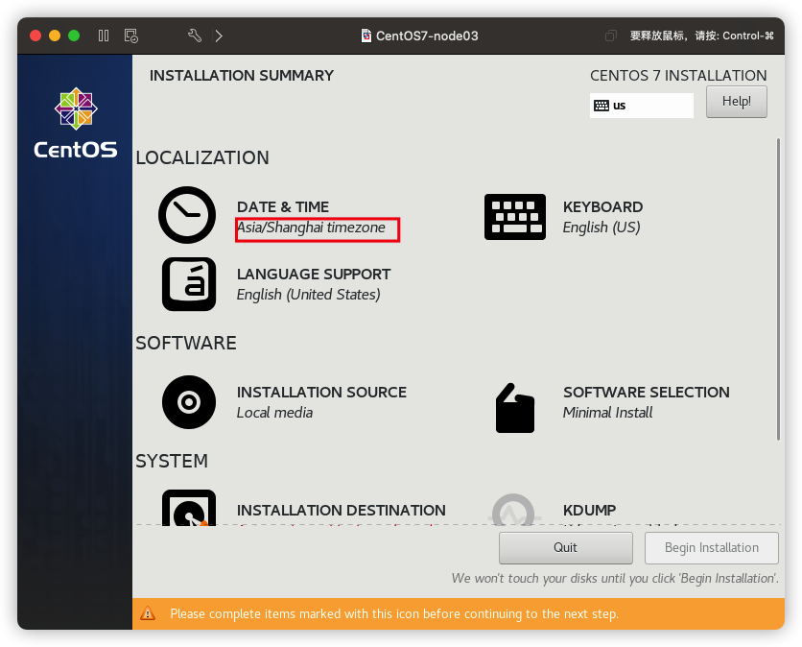Open the Installation Source disc icon
Viewport: 802px width, 647px height.
(x=189, y=402)
